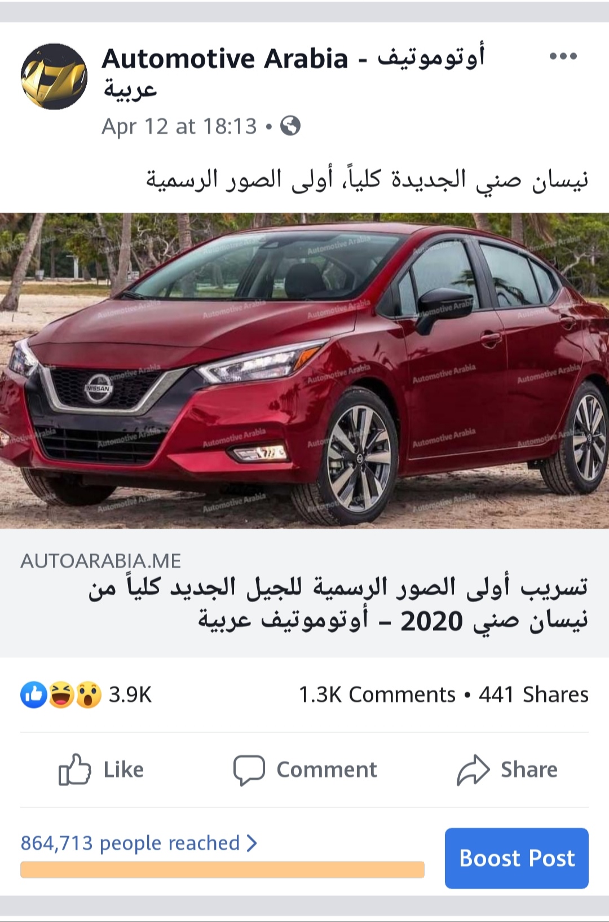
Task: Tap the speech bubble Comment icon
Action: pos(249,770)
